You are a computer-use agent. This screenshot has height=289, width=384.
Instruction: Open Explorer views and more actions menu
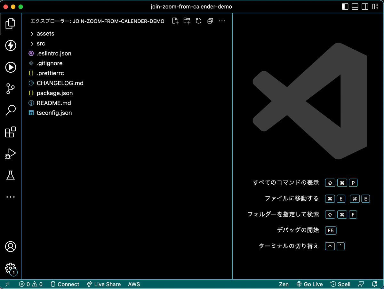click(x=222, y=21)
